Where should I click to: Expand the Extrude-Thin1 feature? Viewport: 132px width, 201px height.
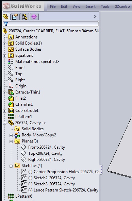pos(5,93)
